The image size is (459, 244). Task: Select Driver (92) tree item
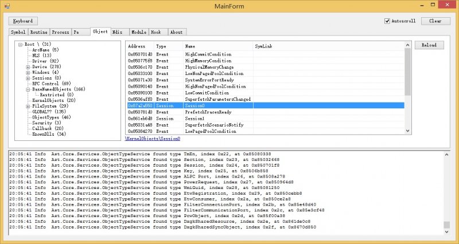click(45, 61)
